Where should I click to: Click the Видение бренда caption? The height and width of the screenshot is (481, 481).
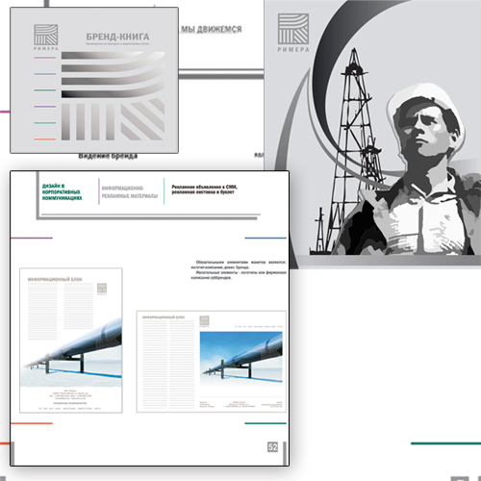coord(108,156)
